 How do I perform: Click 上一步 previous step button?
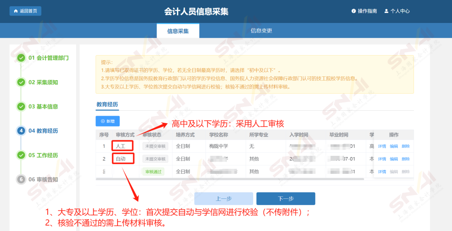223,198
